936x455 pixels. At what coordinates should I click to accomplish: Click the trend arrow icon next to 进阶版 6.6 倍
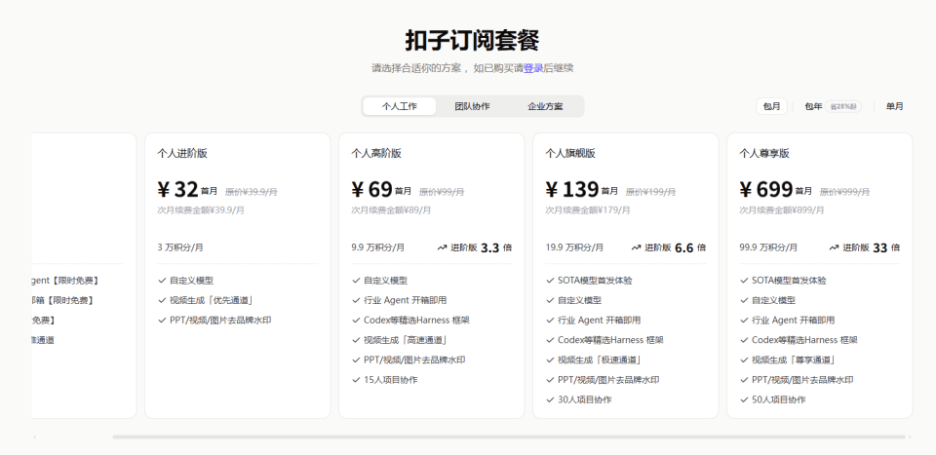point(636,247)
